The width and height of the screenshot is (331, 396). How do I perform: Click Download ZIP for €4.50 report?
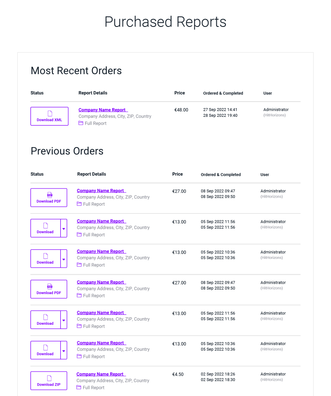(49, 381)
